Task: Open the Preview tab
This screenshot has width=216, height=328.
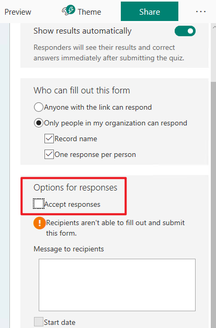Action: (18, 12)
